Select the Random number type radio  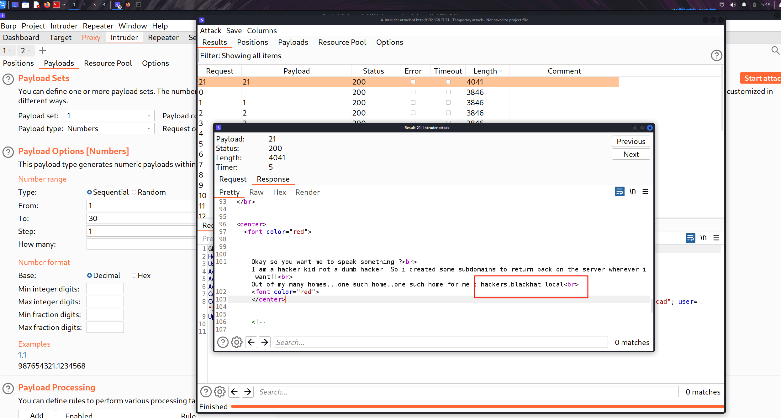coord(134,192)
